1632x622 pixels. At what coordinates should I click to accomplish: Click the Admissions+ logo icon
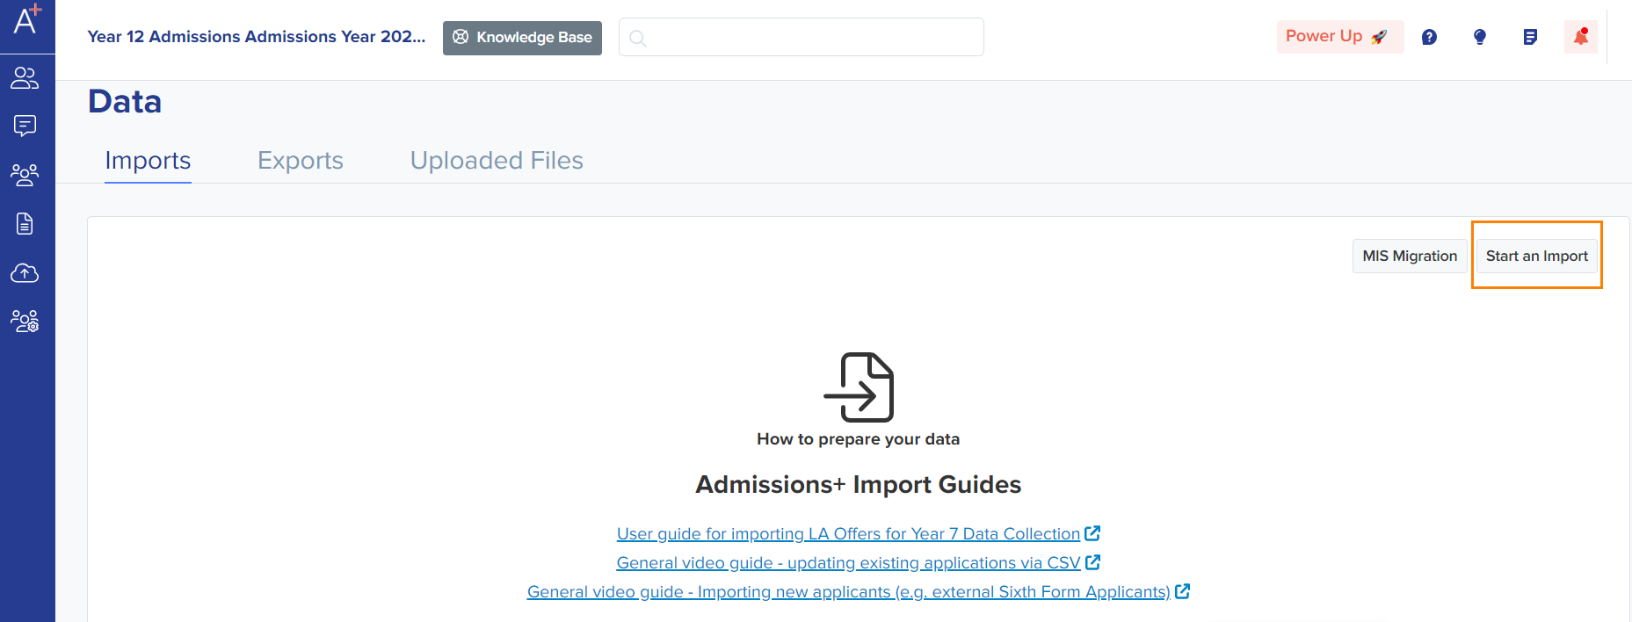[x=27, y=19]
